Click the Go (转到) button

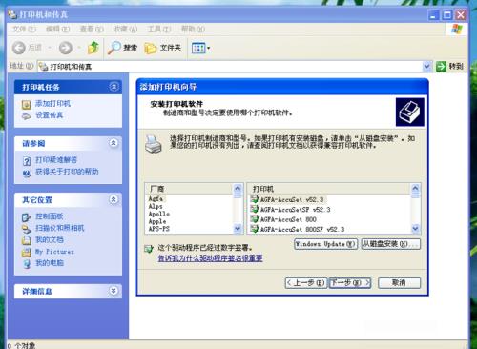tap(450, 66)
